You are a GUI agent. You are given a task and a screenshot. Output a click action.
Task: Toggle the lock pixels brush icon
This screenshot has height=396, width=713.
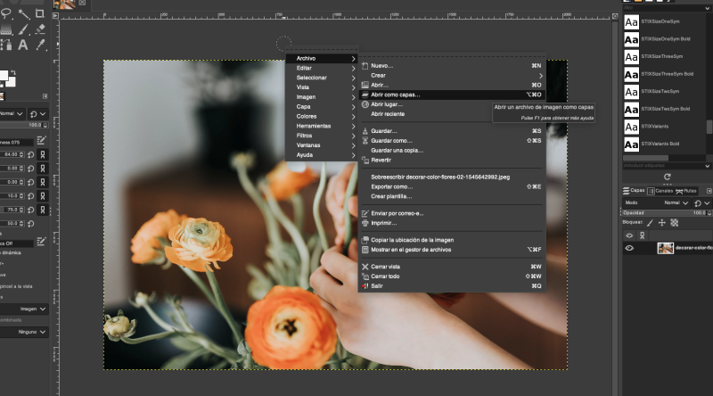tap(650, 223)
